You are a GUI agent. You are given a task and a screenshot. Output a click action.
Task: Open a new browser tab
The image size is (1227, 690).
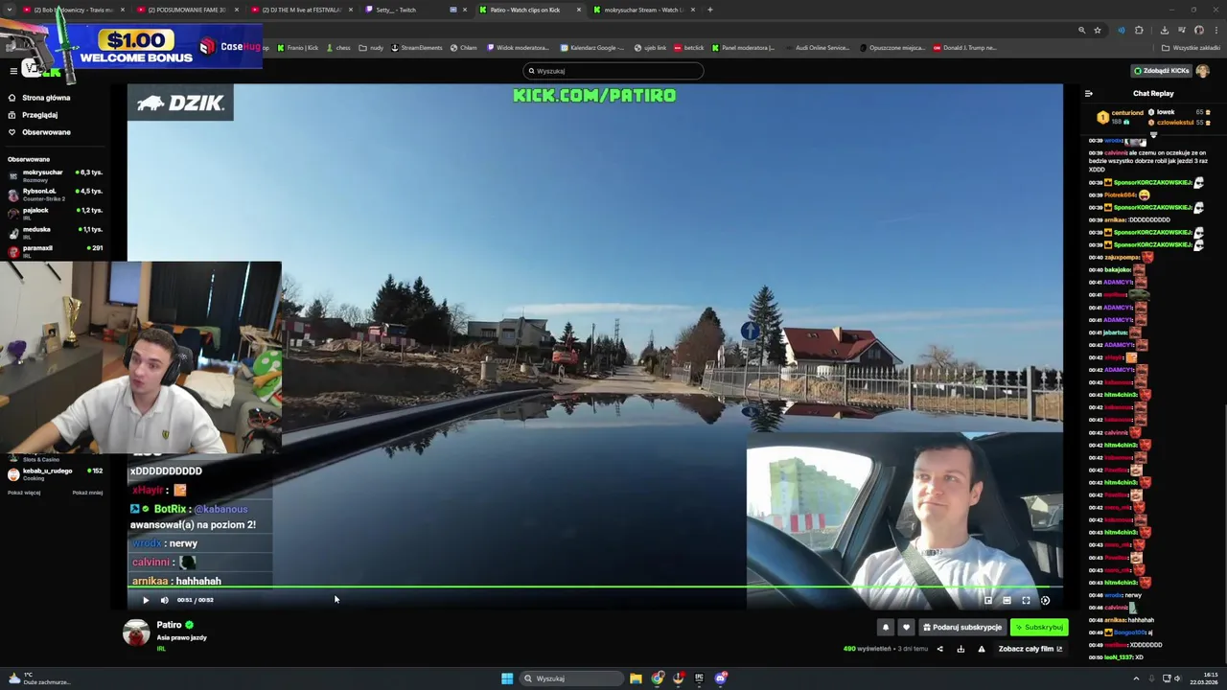point(709,10)
